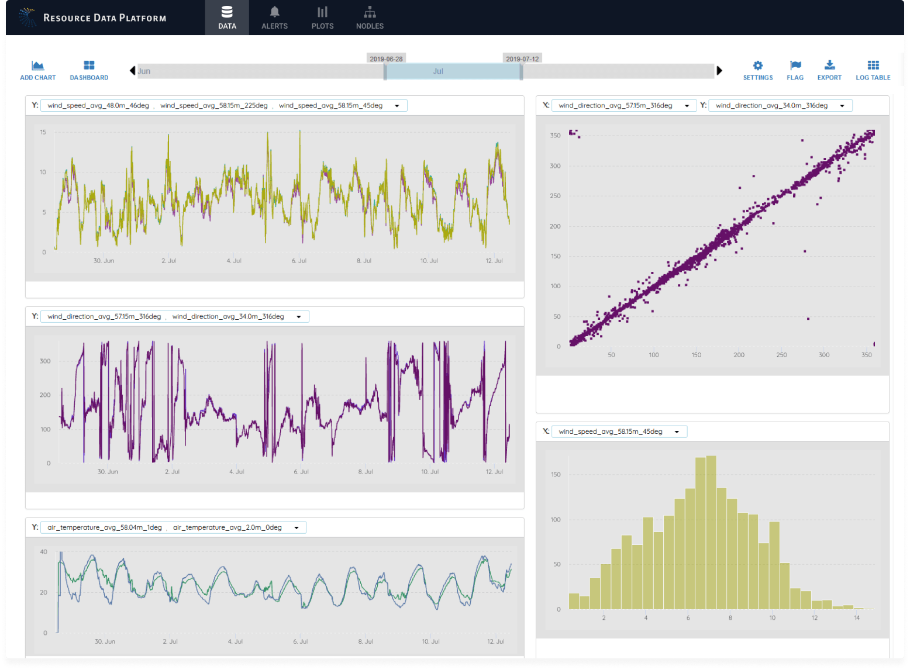Viewport: 910px width, 670px height.
Task: Click the network tree Nodles icon
Action: coord(370,12)
